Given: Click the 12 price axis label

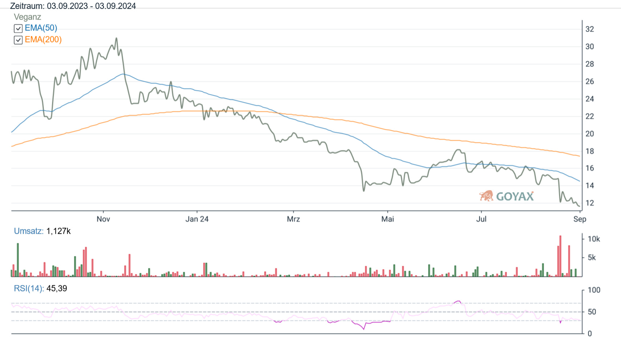Looking at the screenshot, I should tap(589, 203).
